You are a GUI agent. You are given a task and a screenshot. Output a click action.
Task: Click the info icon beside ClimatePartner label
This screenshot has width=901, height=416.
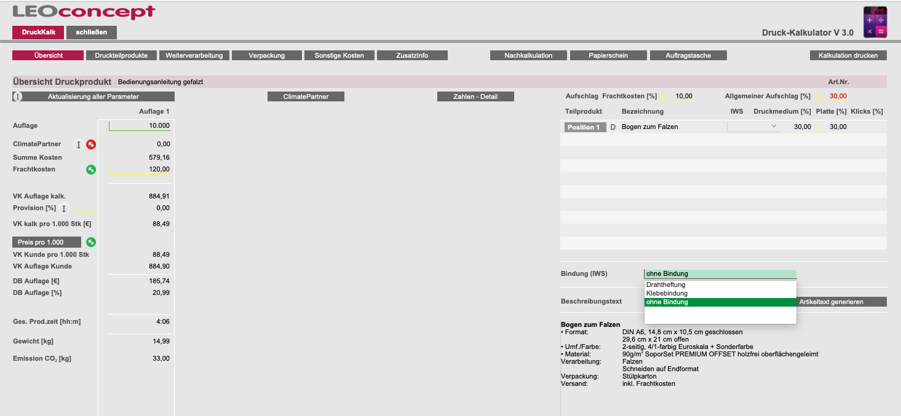tap(78, 144)
